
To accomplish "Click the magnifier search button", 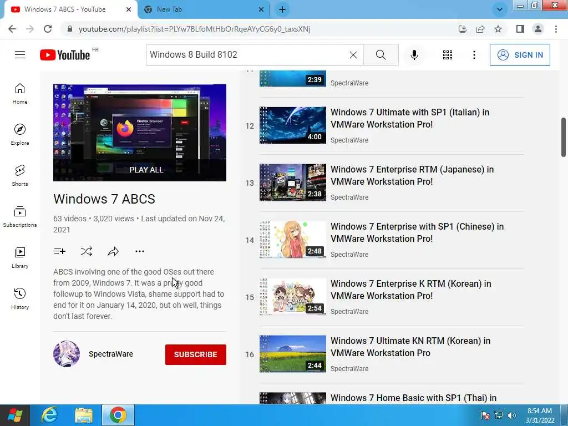I will coord(381,55).
